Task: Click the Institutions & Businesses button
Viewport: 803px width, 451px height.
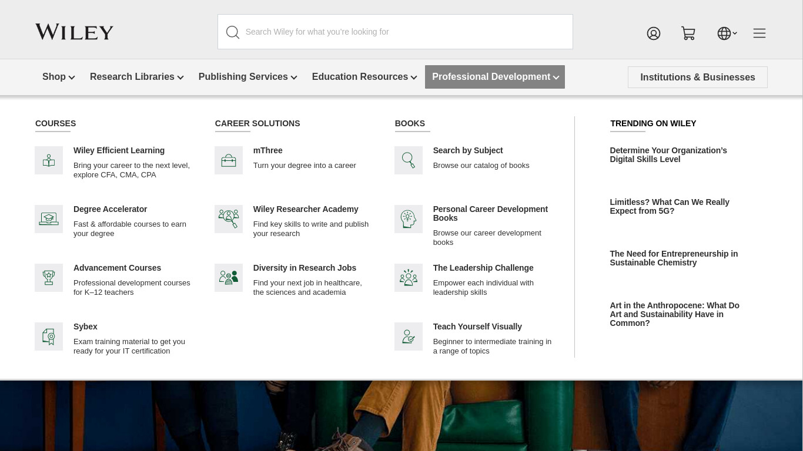Action: 698,77
